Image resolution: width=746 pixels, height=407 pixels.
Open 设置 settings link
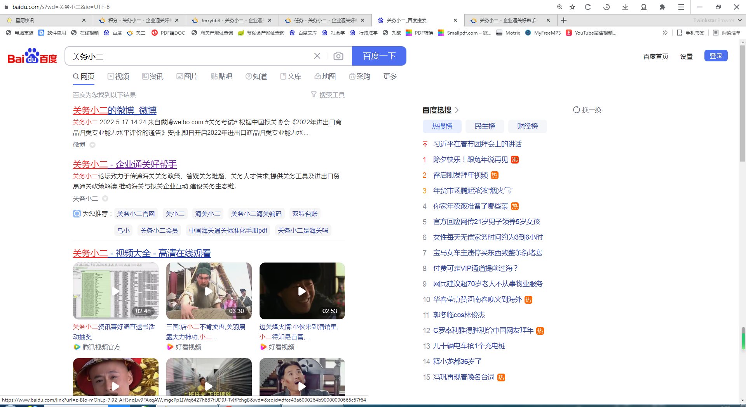(686, 57)
